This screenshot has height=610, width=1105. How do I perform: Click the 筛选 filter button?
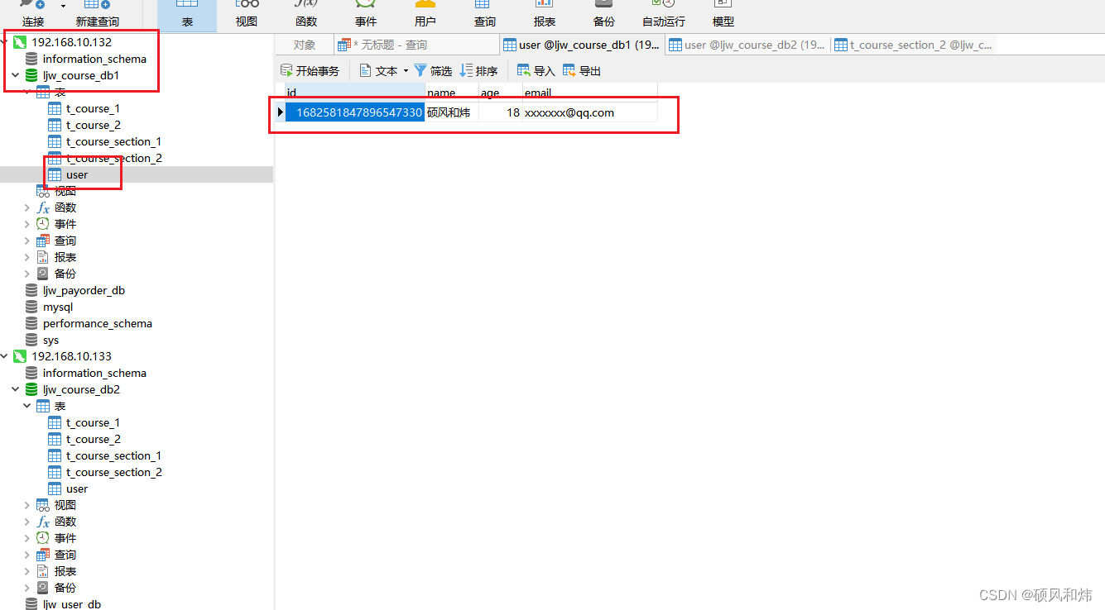click(x=433, y=71)
